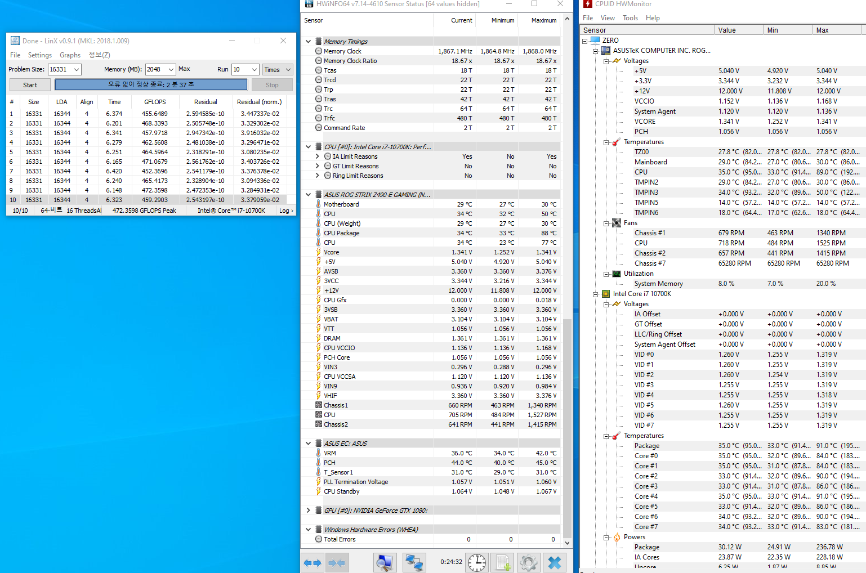The image size is (866, 573).
Task: Click Powers flame icon in HWMonitor
Action: (x=617, y=537)
